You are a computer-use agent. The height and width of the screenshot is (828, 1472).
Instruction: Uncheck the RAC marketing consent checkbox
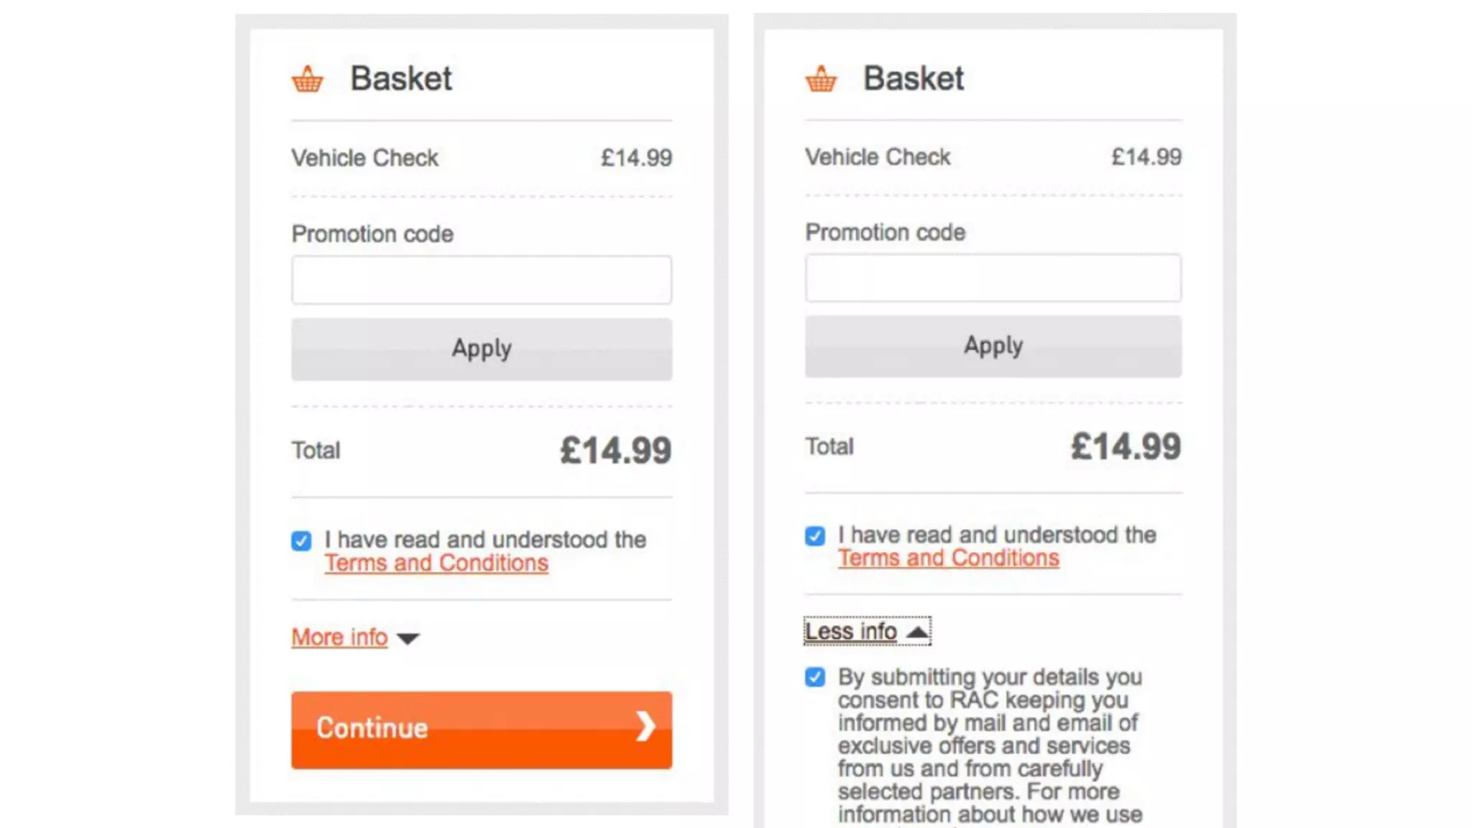point(815,677)
